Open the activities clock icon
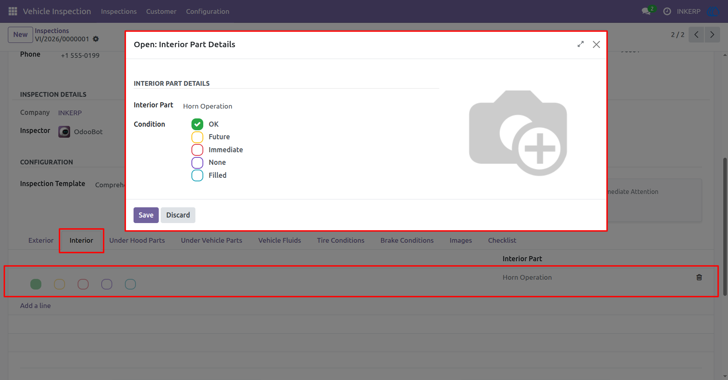Image resolution: width=728 pixels, height=380 pixels. pos(667,11)
